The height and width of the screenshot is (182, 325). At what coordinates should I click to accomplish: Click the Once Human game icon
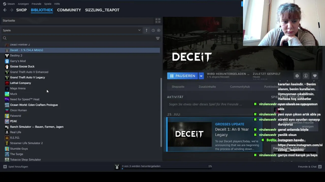coord(7,110)
